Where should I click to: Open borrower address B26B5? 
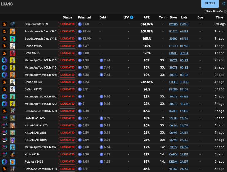click(173, 24)
